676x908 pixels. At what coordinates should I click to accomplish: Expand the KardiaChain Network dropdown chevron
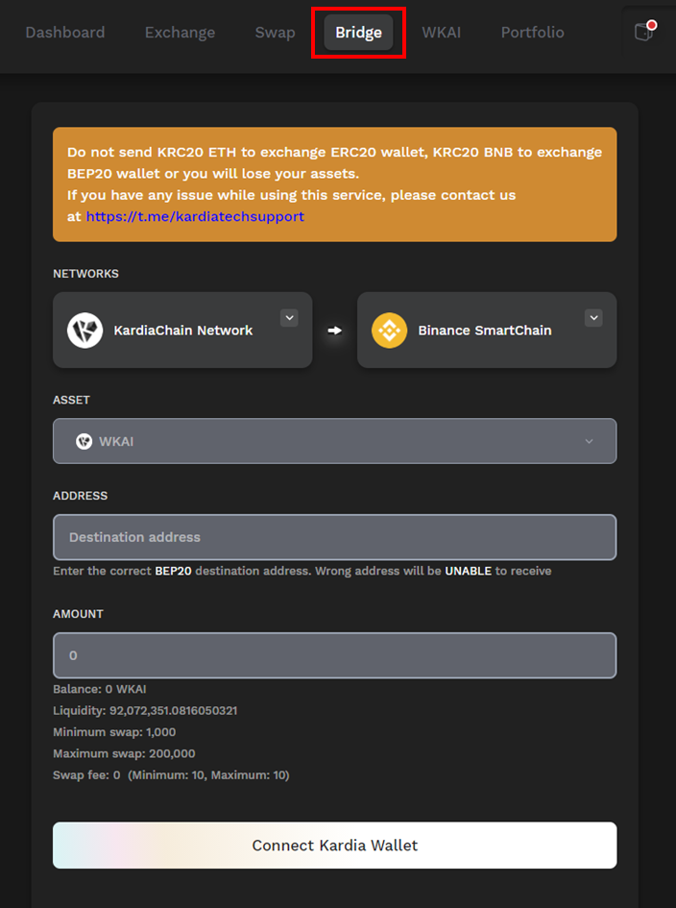point(289,318)
